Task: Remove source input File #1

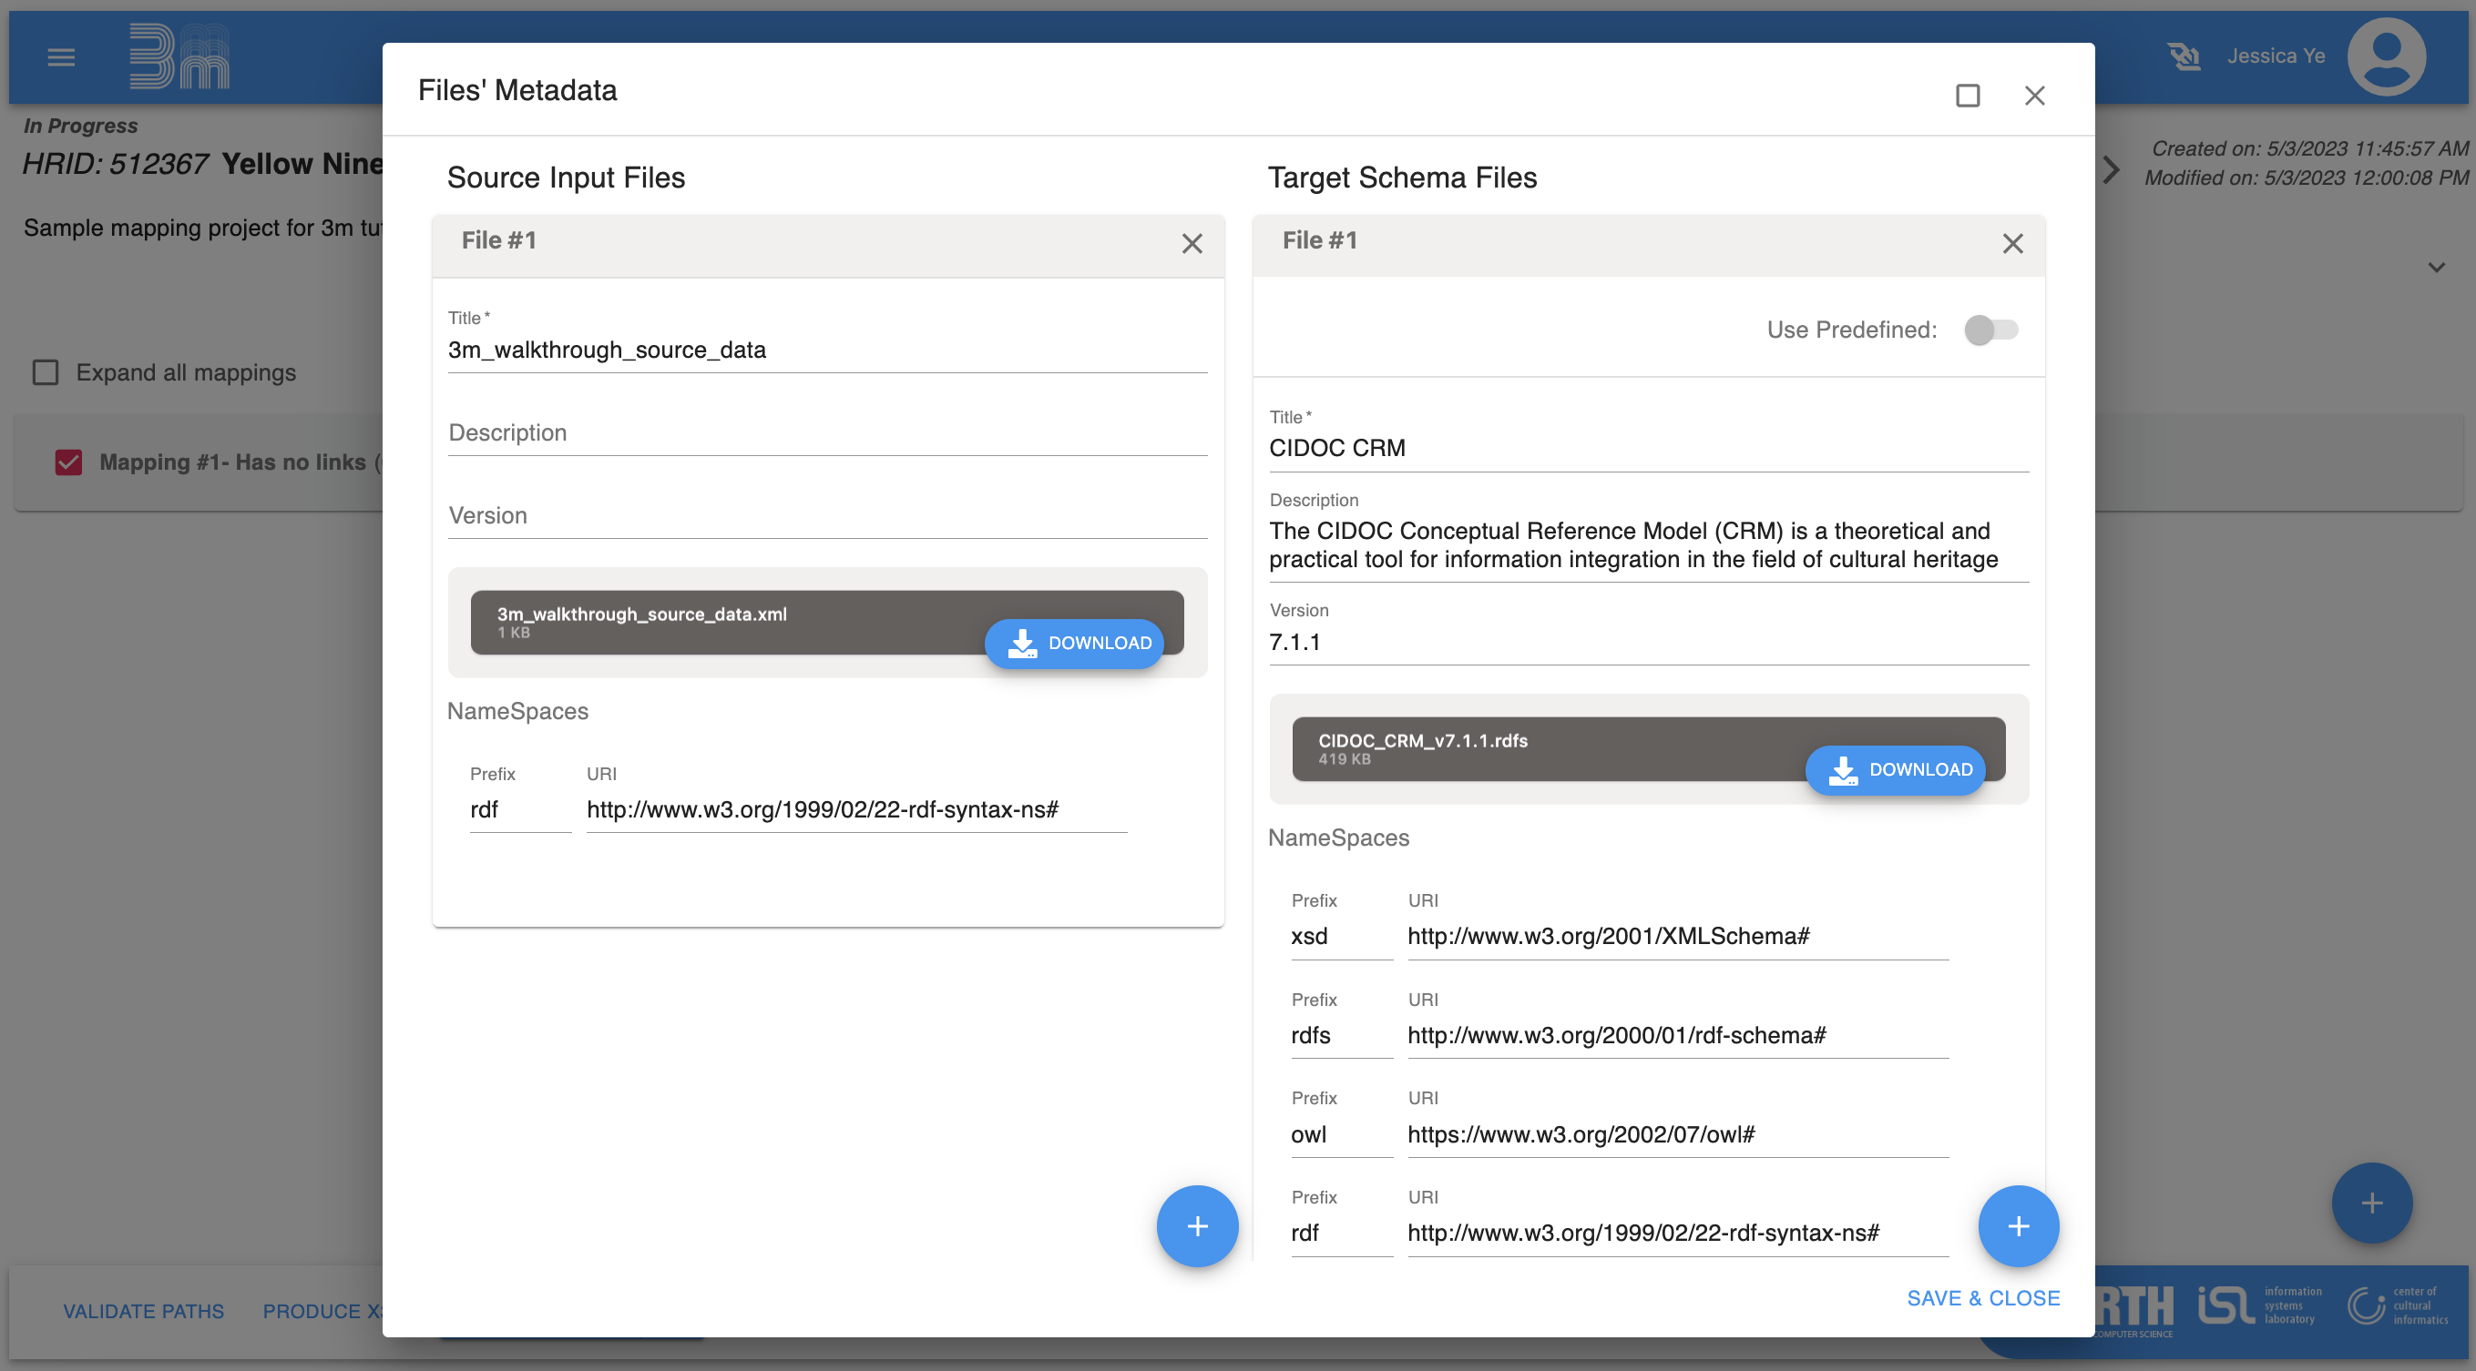Action: tap(1192, 243)
